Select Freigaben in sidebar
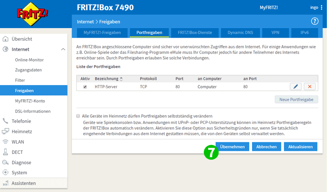The image size is (327, 192). coord(34,90)
